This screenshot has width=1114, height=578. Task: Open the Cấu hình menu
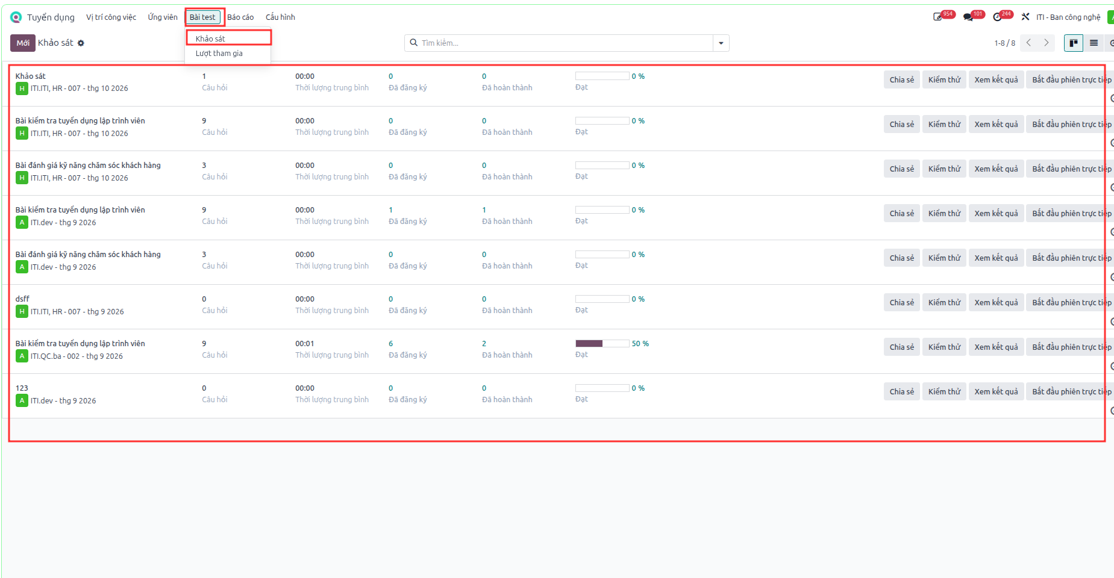(280, 17)
